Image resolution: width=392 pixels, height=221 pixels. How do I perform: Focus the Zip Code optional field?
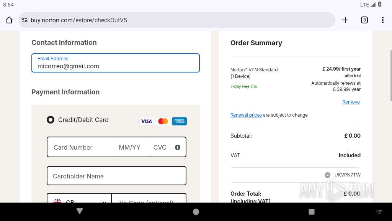[x=149, y=198]
